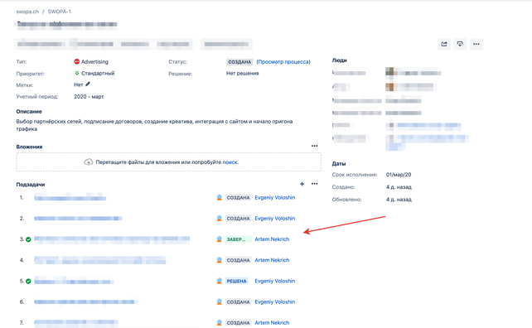The height and width of the screenshot is (328, 532).
Task: Open assignee Evgeniy Voloshin on subtask 1
Action: tap(275, 197)
